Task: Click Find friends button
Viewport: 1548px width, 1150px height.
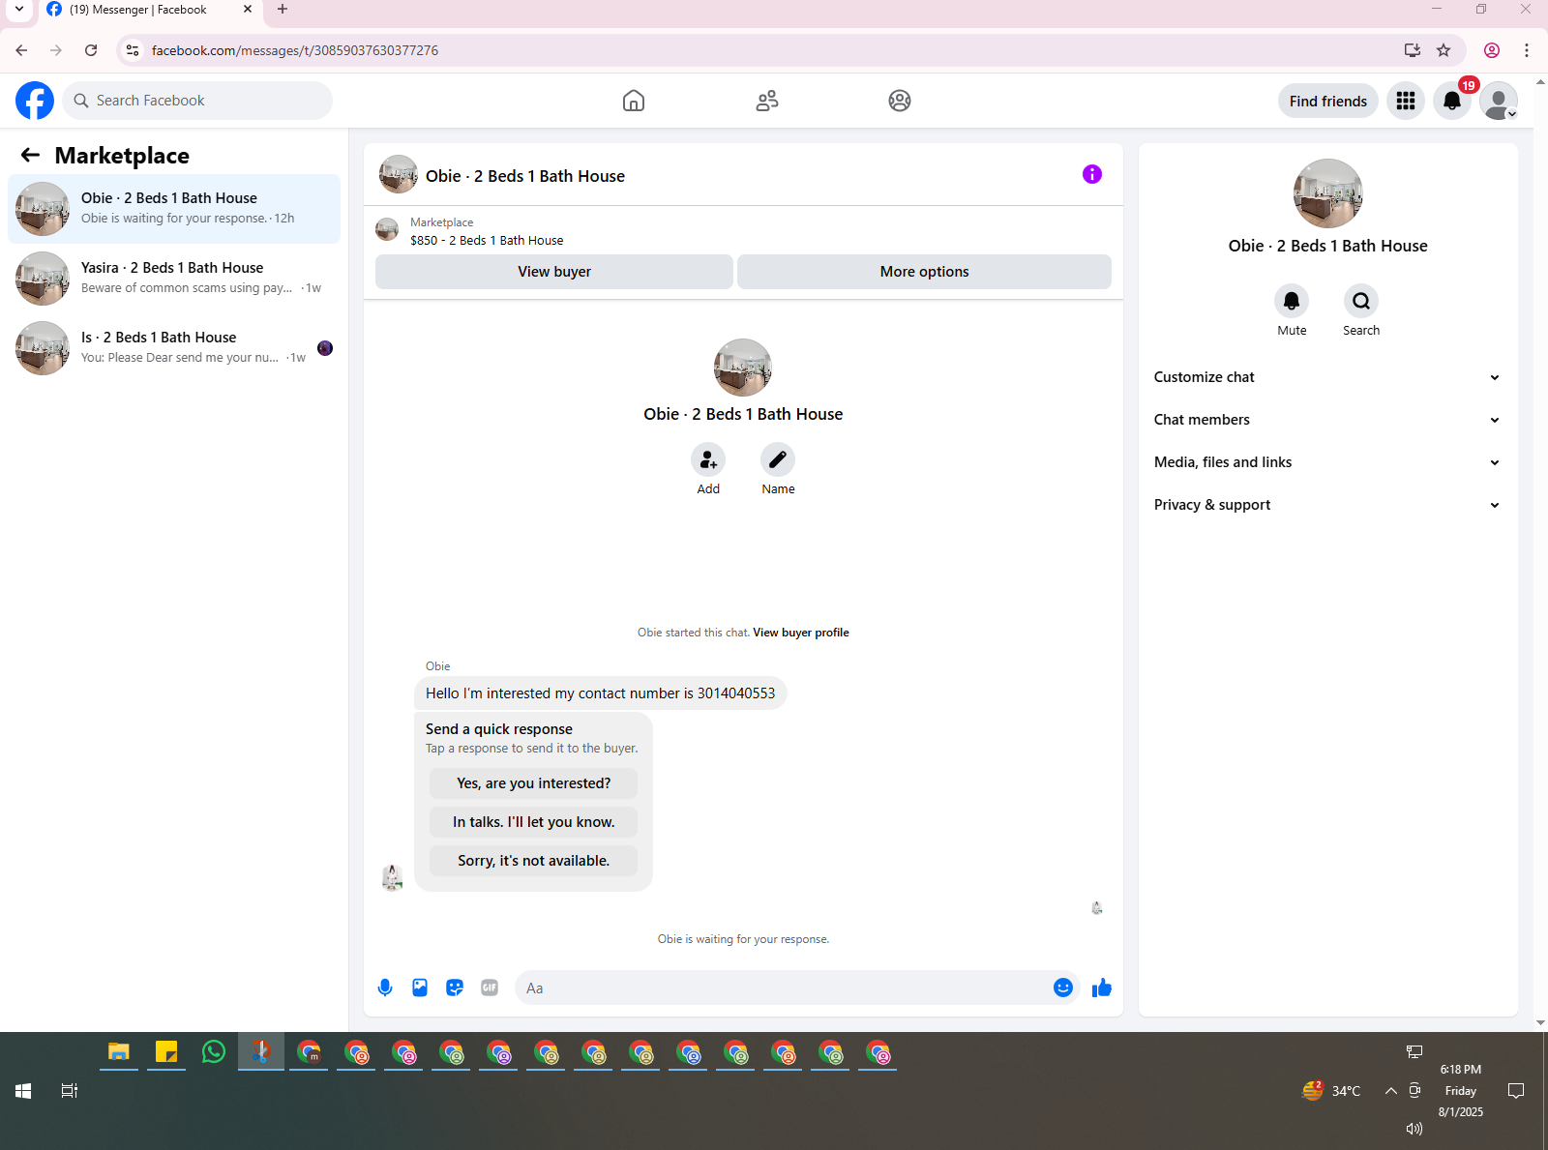Action: coord(1328,101)
